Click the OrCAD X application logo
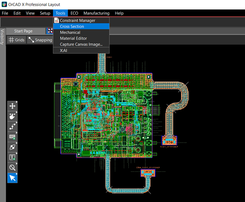 click(x=4, y=4)
